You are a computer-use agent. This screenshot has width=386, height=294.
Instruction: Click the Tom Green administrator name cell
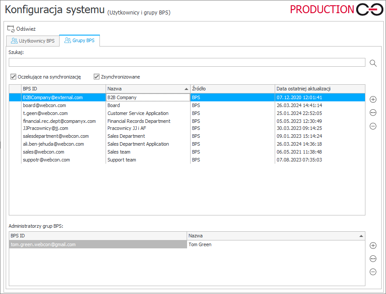tap(276, 244)
